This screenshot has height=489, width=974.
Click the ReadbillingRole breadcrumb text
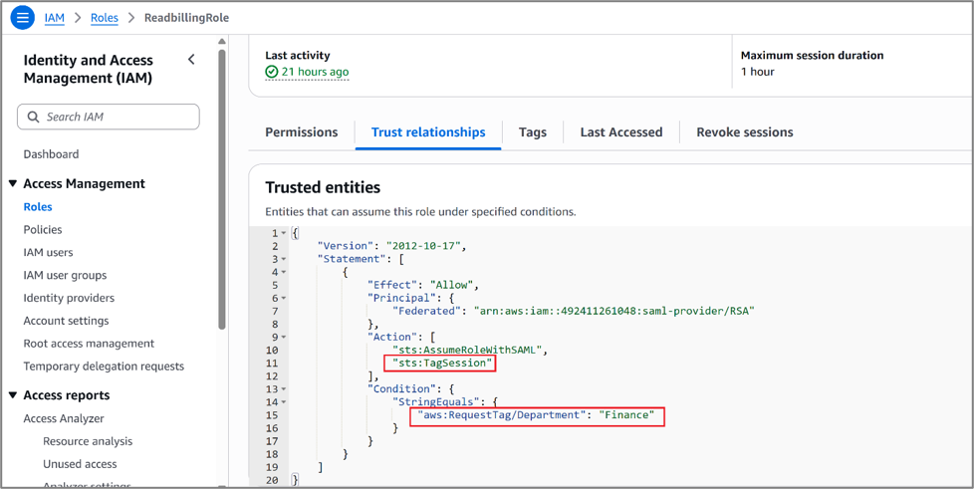(x=186, y=17)
